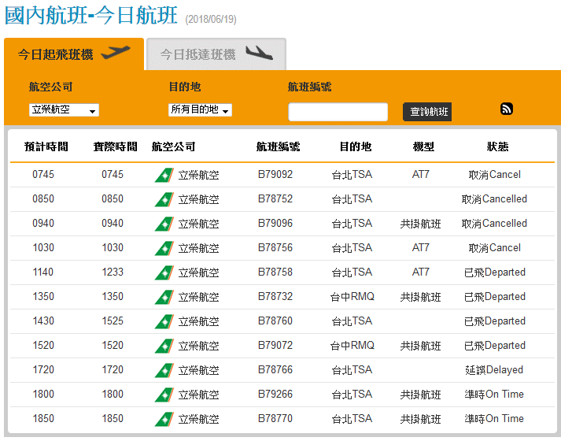Click UNI Air logo in B79096 row

164,224
